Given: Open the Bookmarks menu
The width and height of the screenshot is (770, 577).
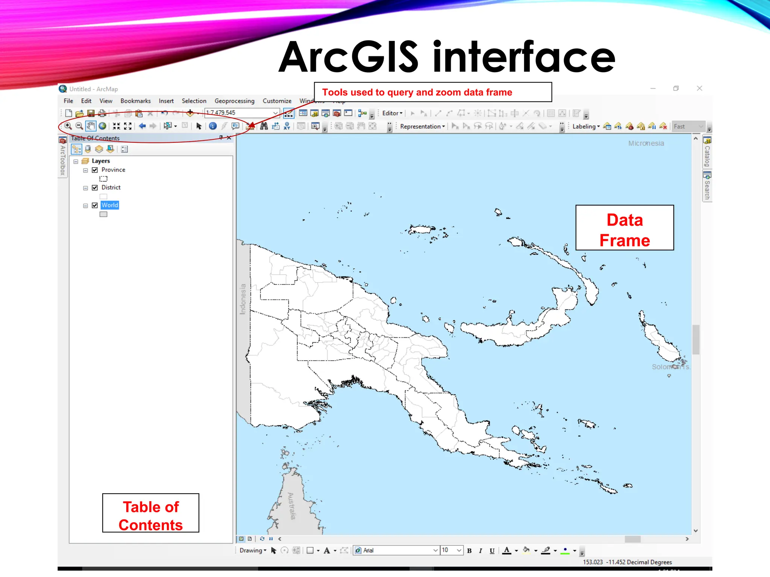Looking at the screenshot, I should (x=135, y=101).
